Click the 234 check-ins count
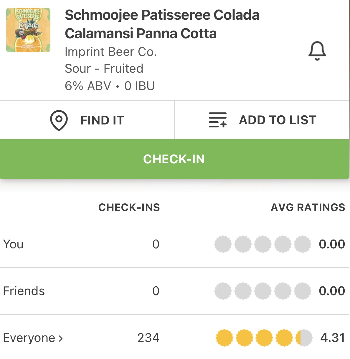Image resolution: width=350 pixels, height=359 pixels. 148,338
